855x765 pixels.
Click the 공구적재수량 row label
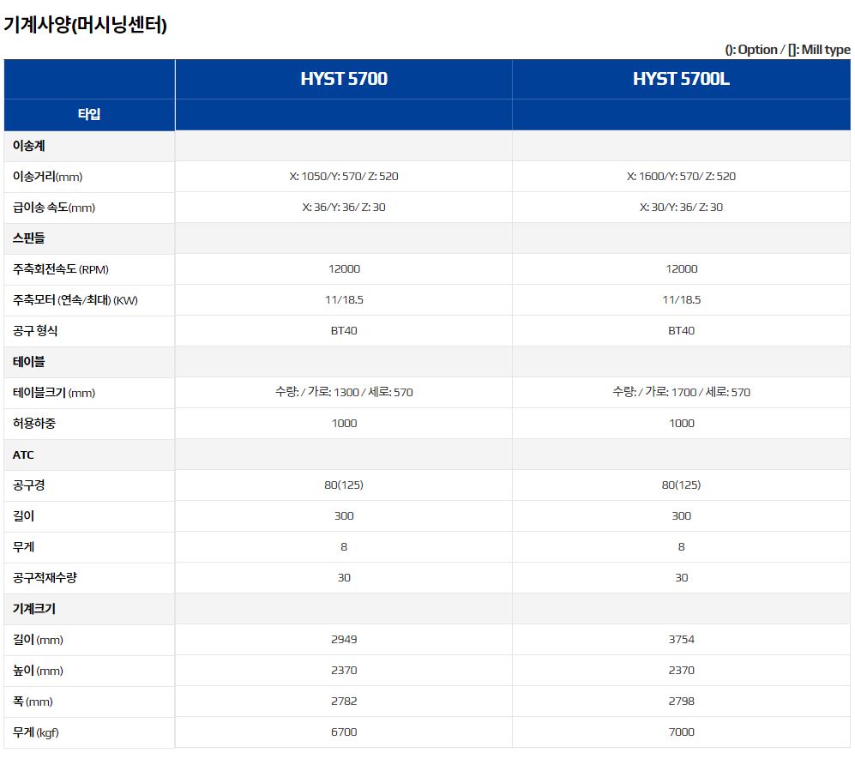tap(45, 578)
